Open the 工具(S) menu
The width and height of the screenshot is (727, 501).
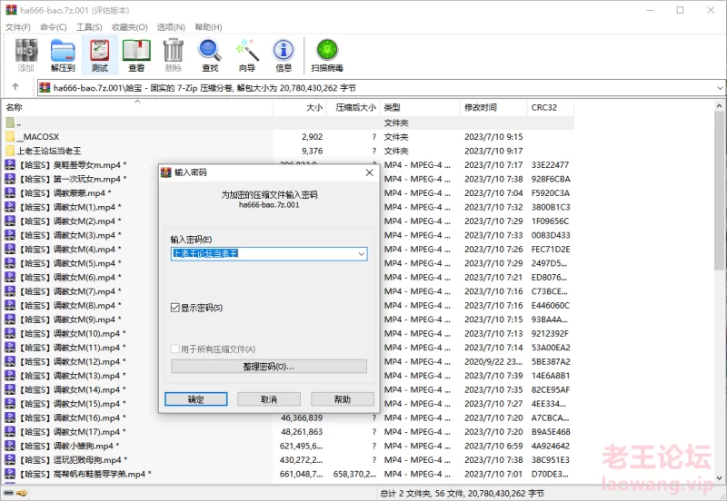89,27
